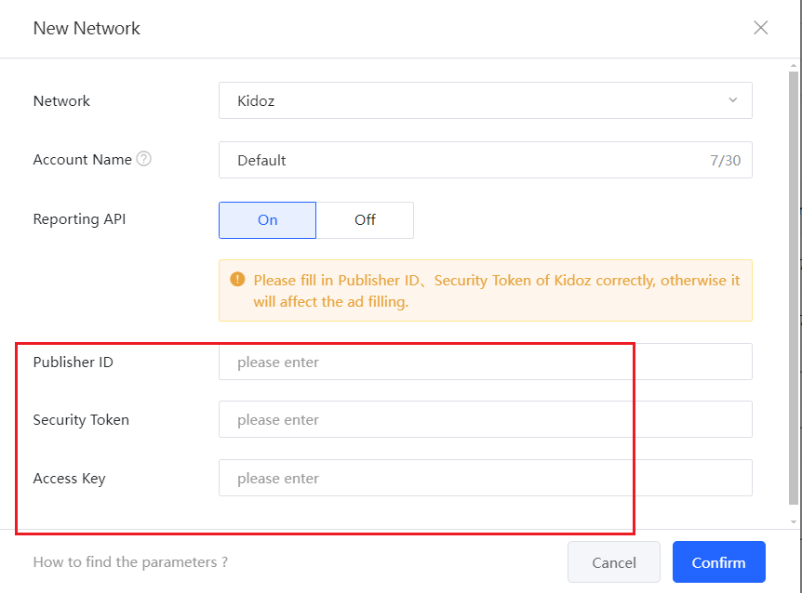The image size is (802, 593).
Task: Click the dialog's vertical scrollbar thumb
Action: [x=794, y=279]
